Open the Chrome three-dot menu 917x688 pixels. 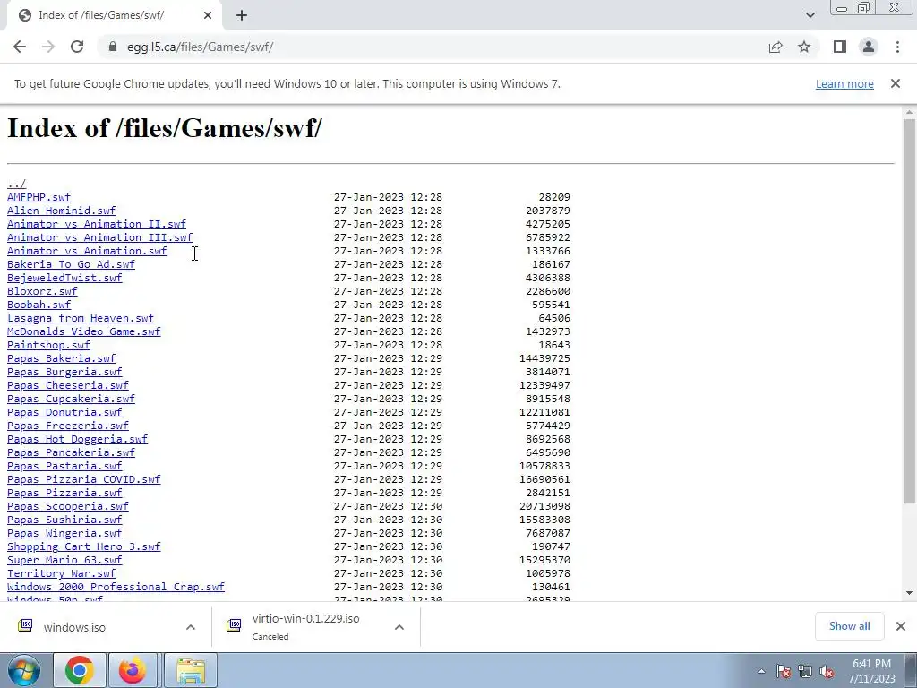897,47
